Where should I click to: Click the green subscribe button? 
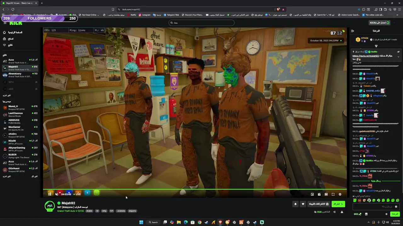tap(338, 204)
